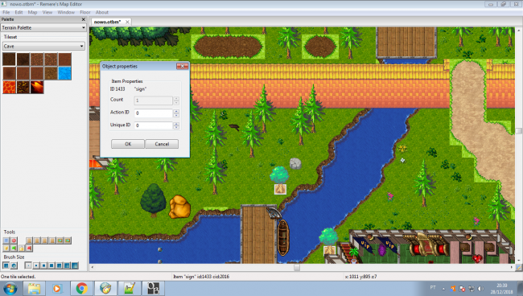523x296 pixels.
Task: Select the Protection Zone shield tool
Action: [x=6, y=249]
